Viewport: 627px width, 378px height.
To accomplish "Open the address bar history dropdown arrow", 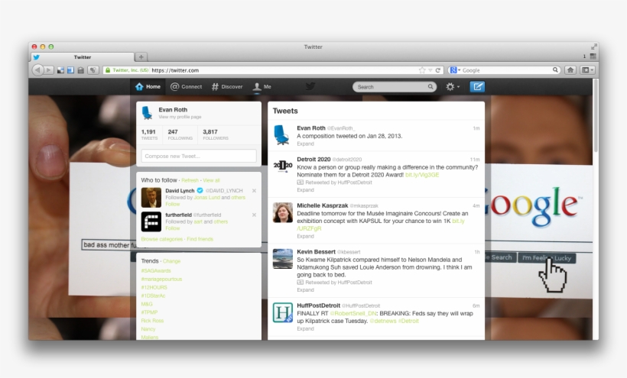I will (x=430, y=70).
